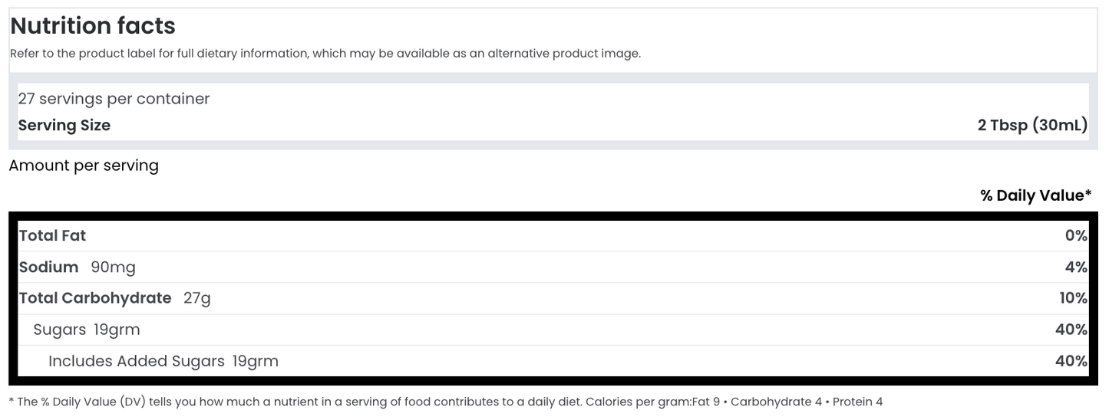Image resolution: width=1109 pixels, height=420 pixels.
Task: Click the Nutrition facts heading
Action: tap(93, 26)
